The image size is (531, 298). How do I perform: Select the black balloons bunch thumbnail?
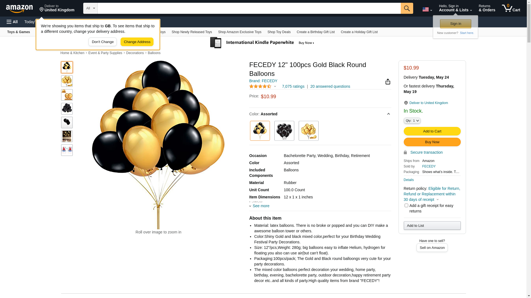click(67, 109)
